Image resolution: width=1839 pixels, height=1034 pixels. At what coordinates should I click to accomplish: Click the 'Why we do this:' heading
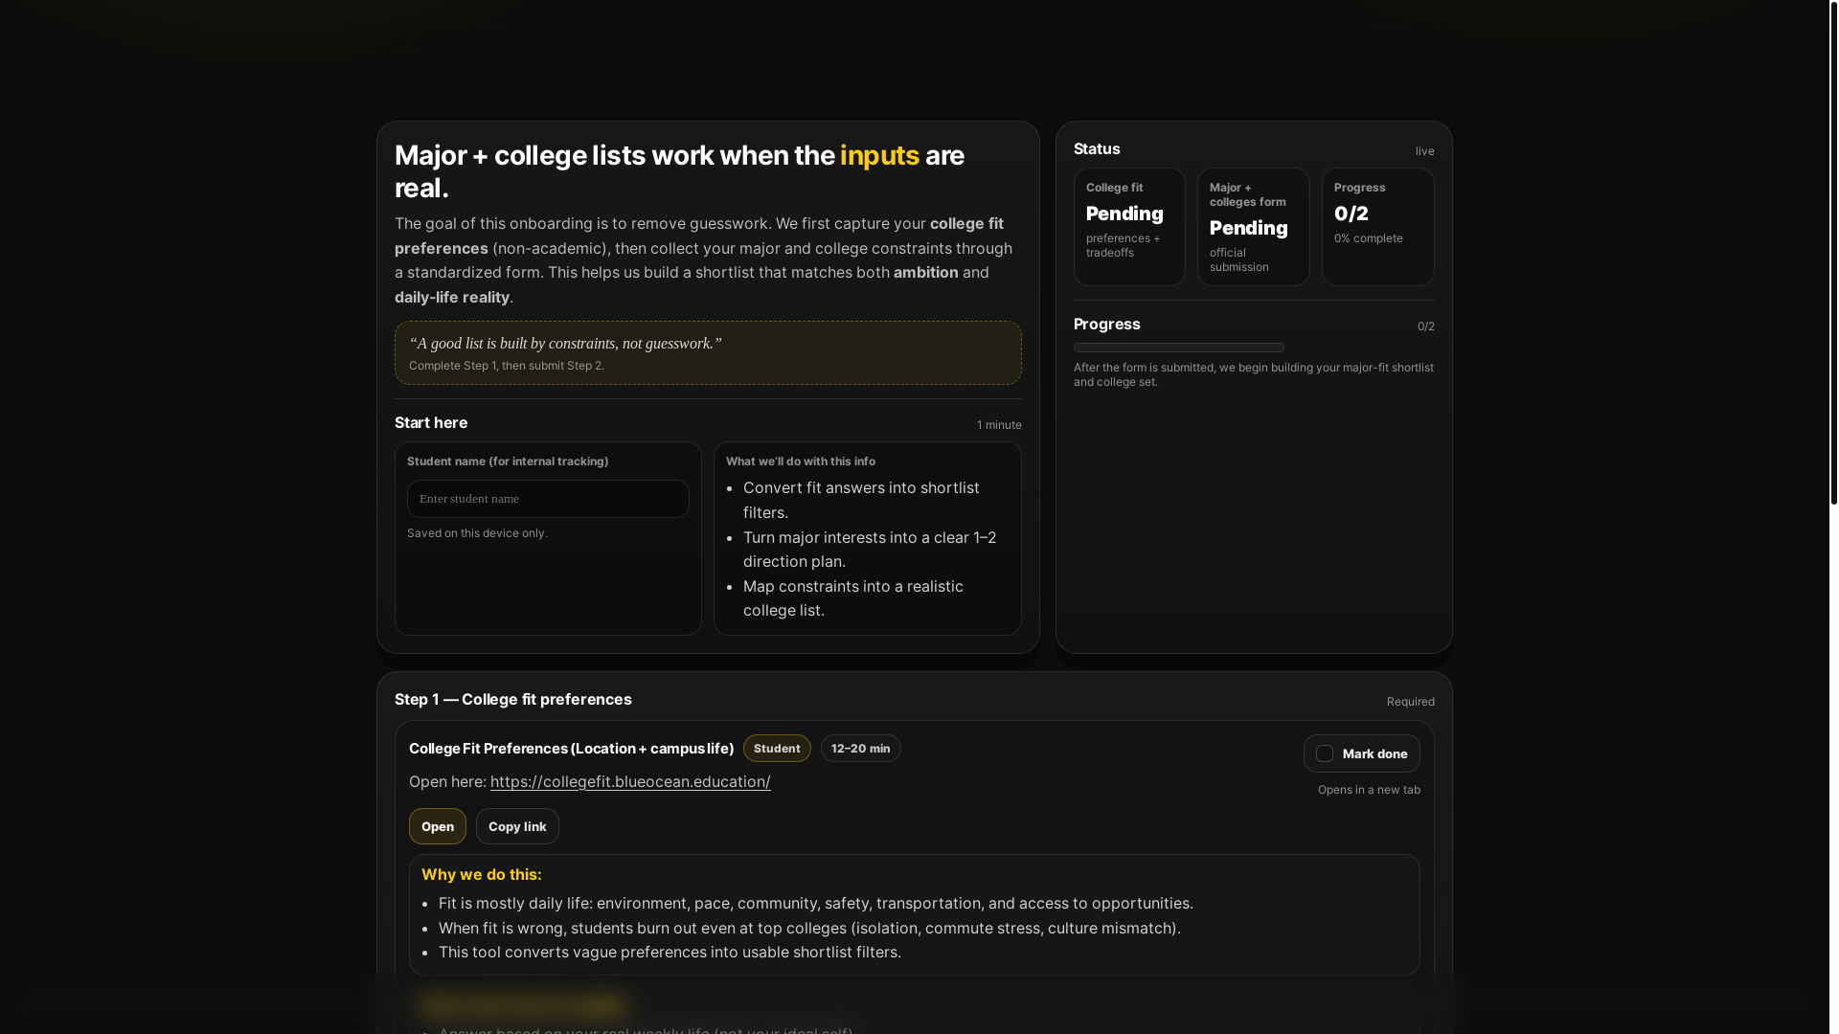(x=482, y=874)
